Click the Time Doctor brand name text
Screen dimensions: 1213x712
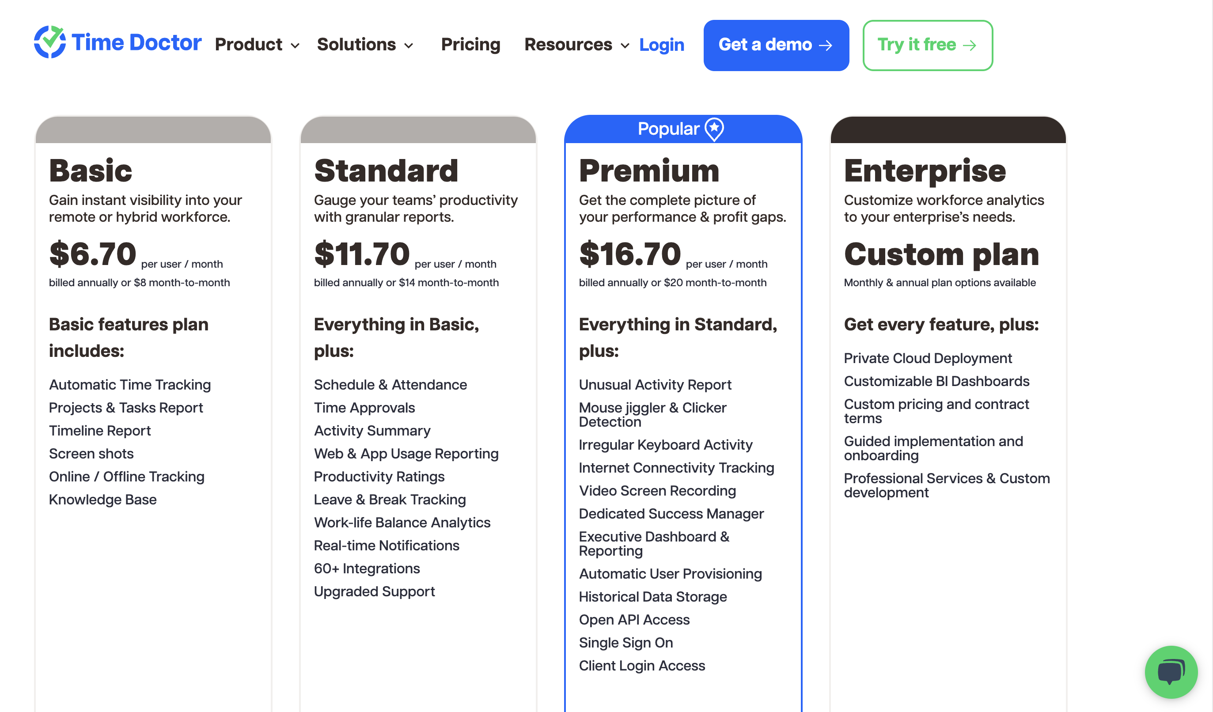[136, 42]
